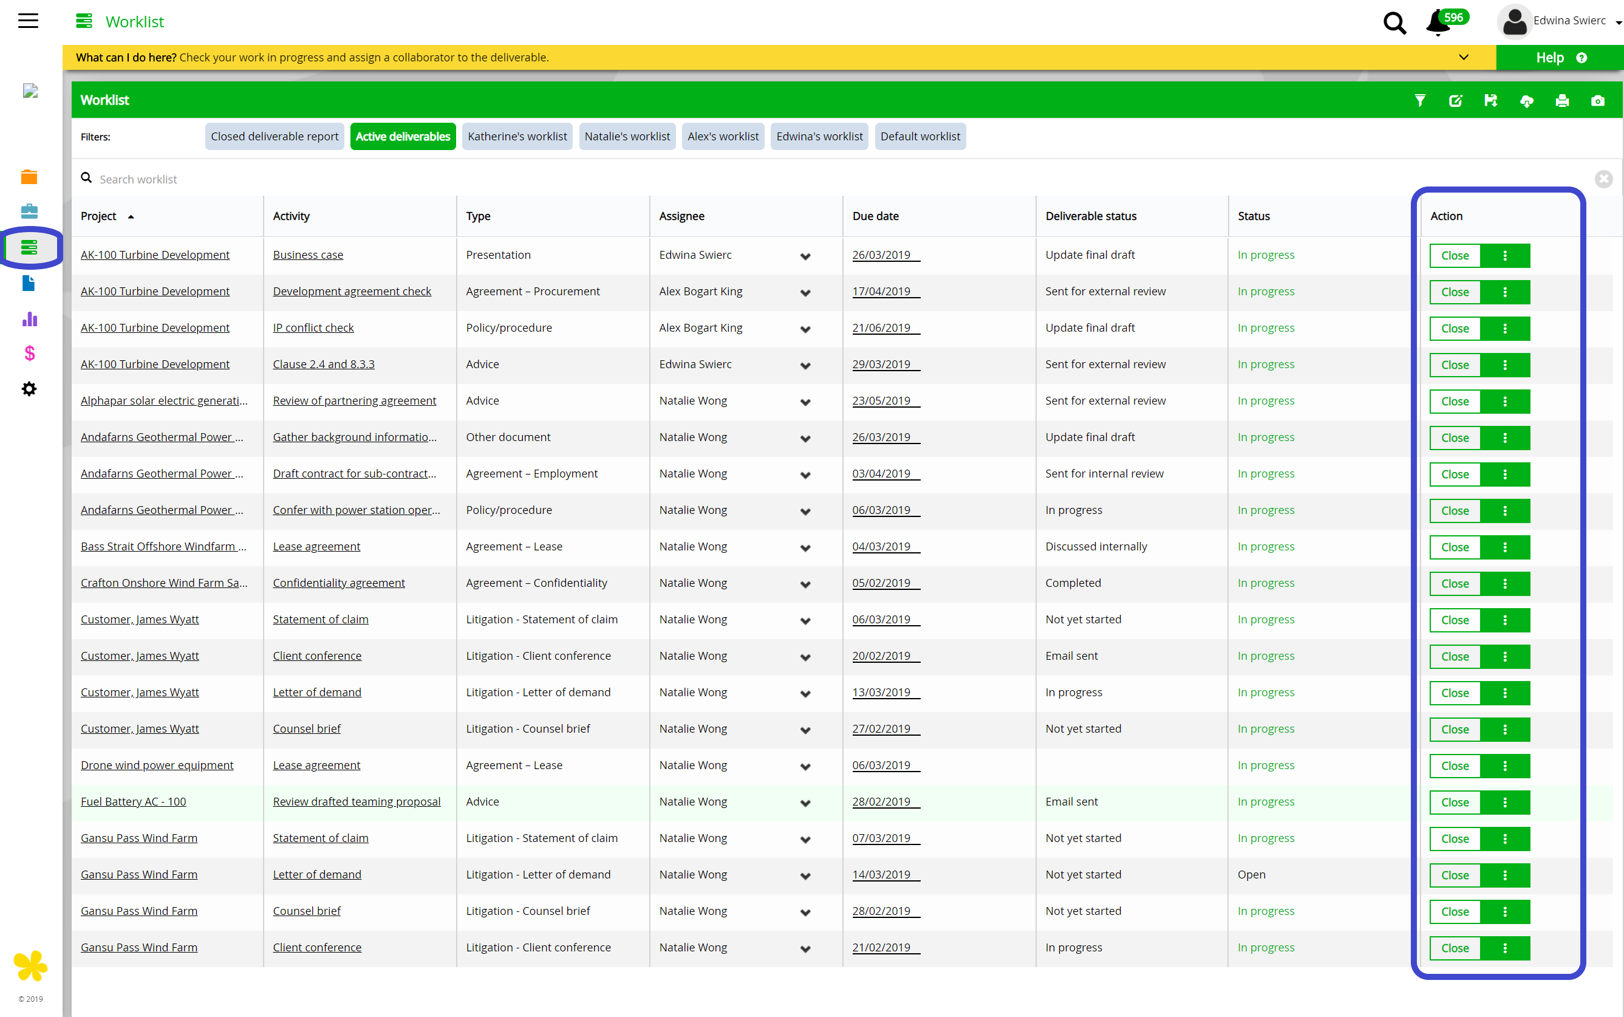
Task: Expand the yellow help banner chevron
Action: 1463,57
